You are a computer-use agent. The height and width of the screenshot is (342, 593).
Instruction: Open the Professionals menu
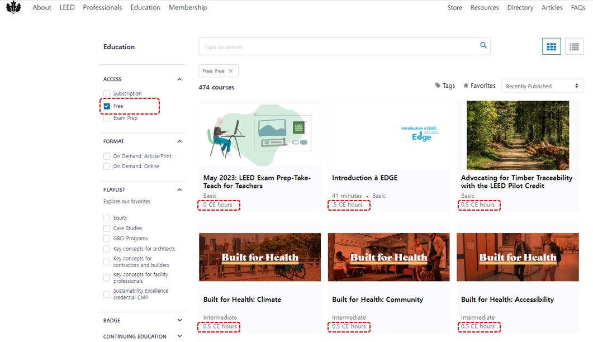[x=102, y=8]
